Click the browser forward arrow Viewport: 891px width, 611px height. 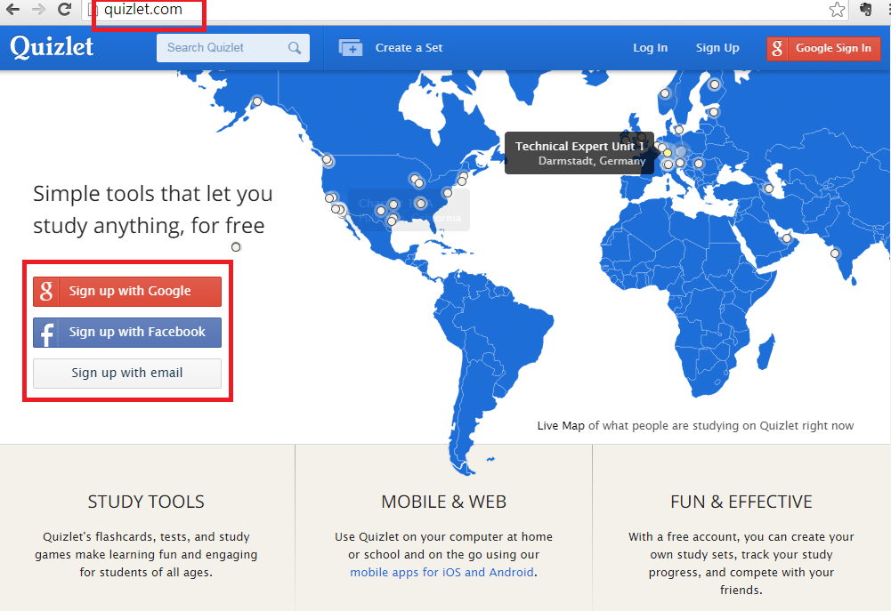(x=38, y=9)
